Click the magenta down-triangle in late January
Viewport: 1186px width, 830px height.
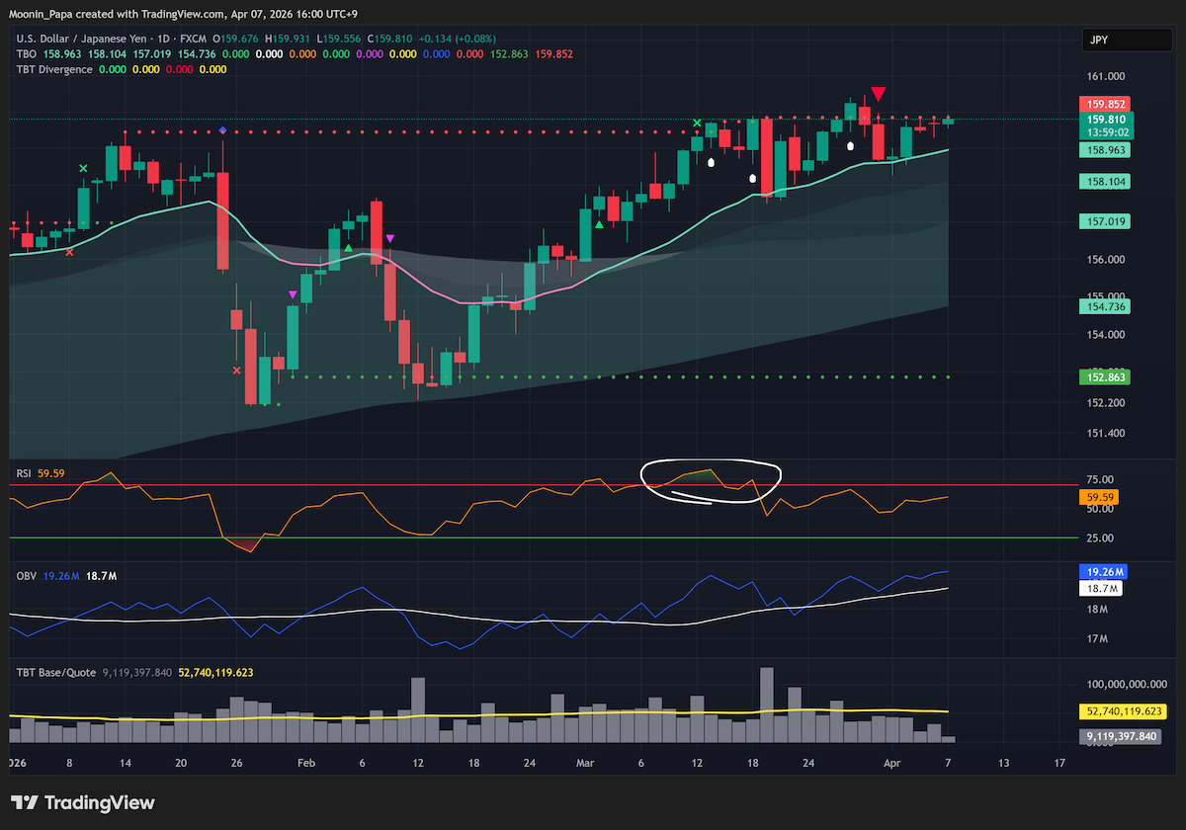(x=293, y=294)
